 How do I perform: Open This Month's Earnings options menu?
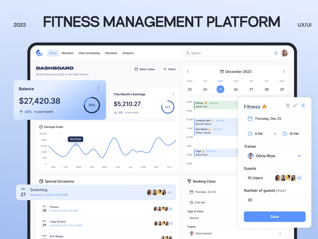click(173, 94)
